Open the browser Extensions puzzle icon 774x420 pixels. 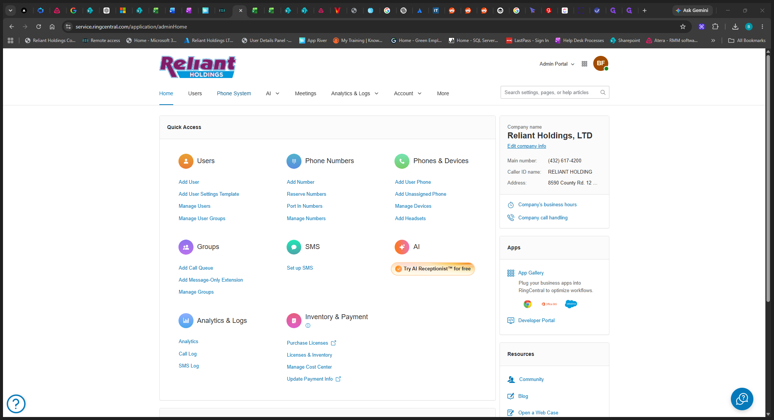[x=715, y=27]
